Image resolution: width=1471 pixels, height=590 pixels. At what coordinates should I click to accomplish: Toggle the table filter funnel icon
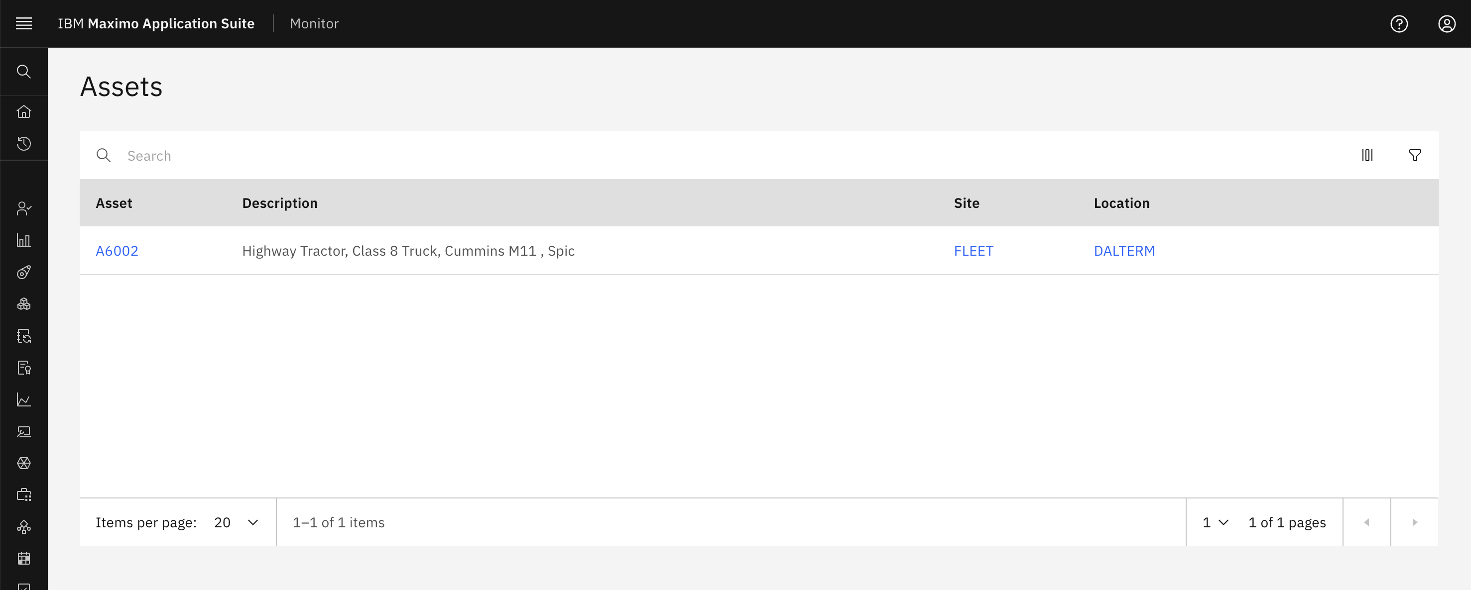(x=1414, y=155)
